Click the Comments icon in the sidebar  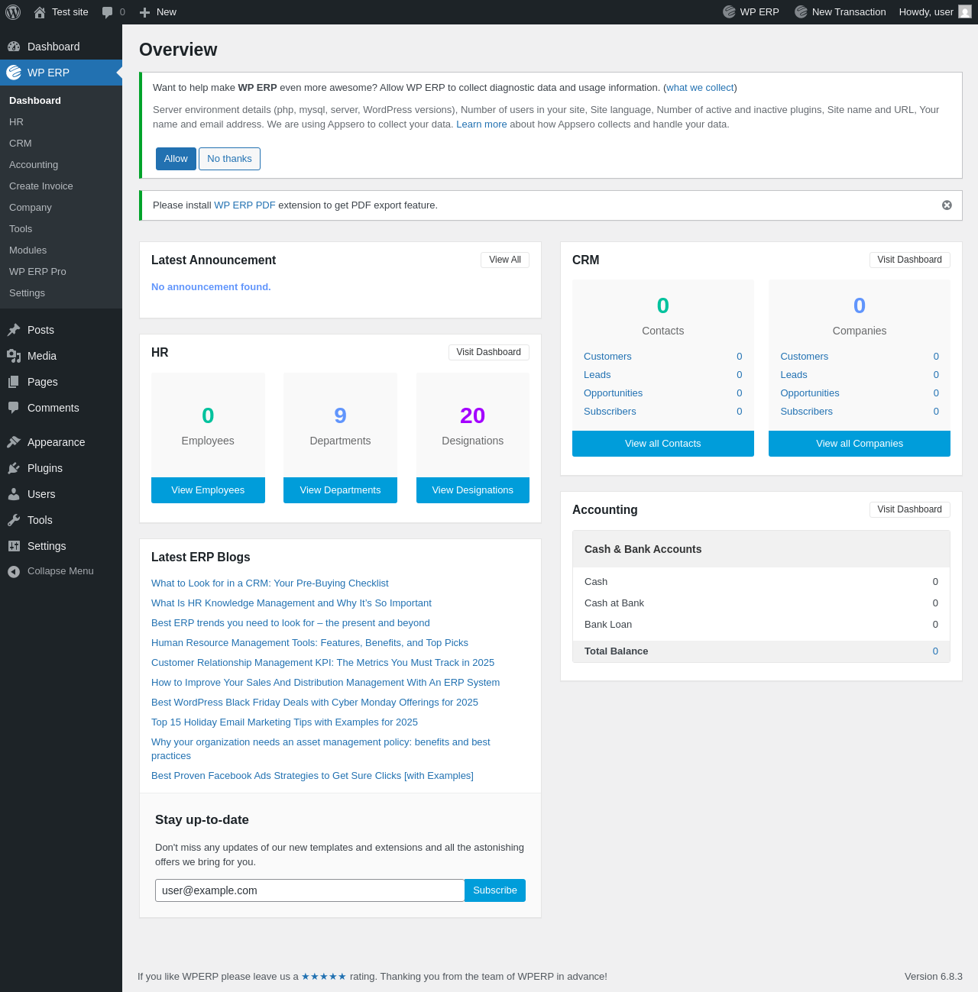tap(14, 408)
